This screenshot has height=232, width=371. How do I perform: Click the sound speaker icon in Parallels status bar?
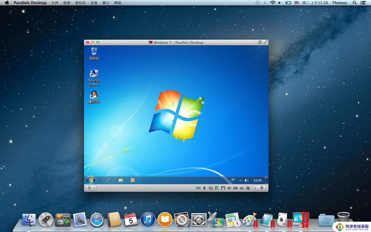(x=229, y=188)
